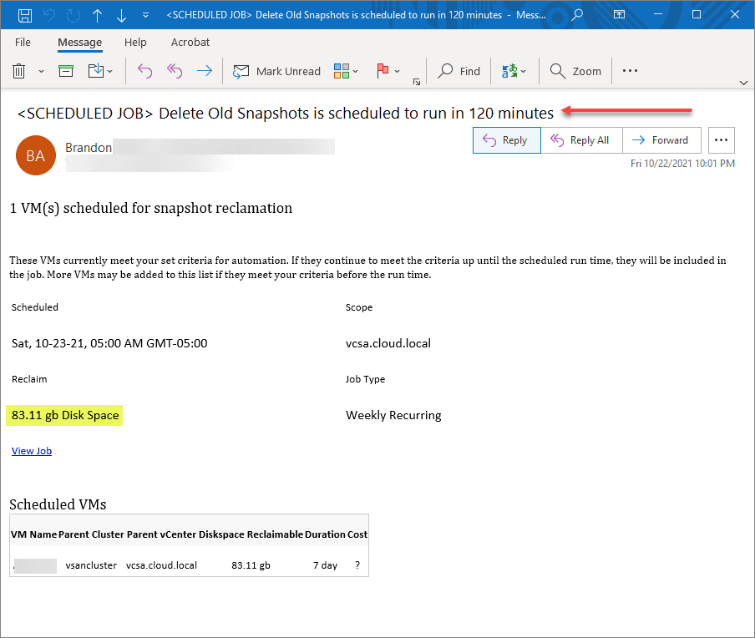Open the Move to folder icon
This screenshot has width=755, height=638.
click(x=95, y=71)
